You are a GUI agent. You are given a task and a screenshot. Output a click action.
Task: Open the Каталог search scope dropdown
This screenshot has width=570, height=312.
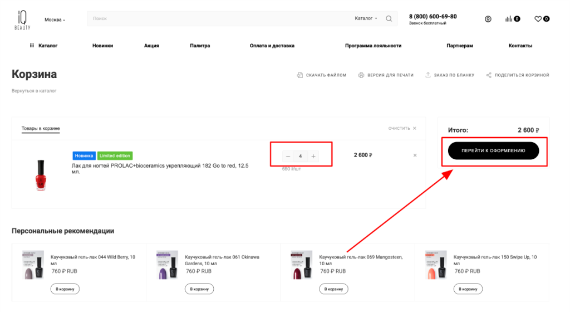click(366, 18)
